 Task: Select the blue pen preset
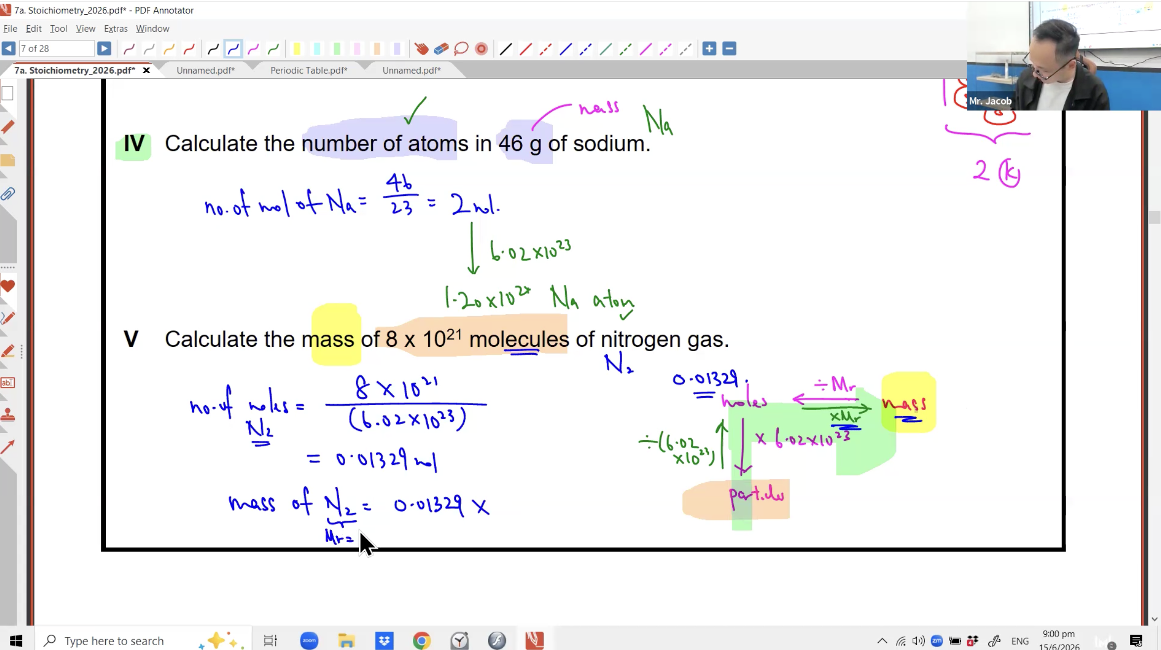pos(233,48)
